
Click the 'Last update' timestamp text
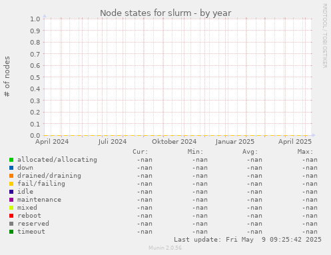tap(248, 240)
